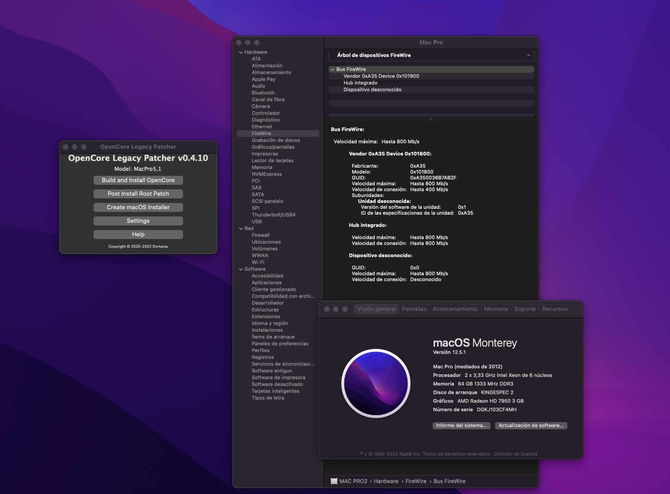Screen dimensions: 670x494
Task: Select Registros in the sidebar
Action: point(263,358)
